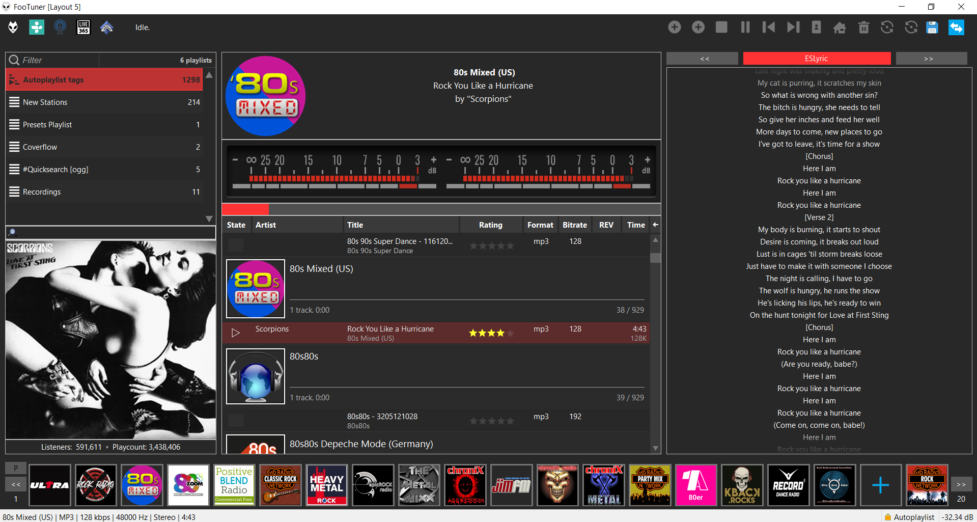977x522 pixels.
Task: Open the Presets Playlist entry
Action: coord(104,125)
